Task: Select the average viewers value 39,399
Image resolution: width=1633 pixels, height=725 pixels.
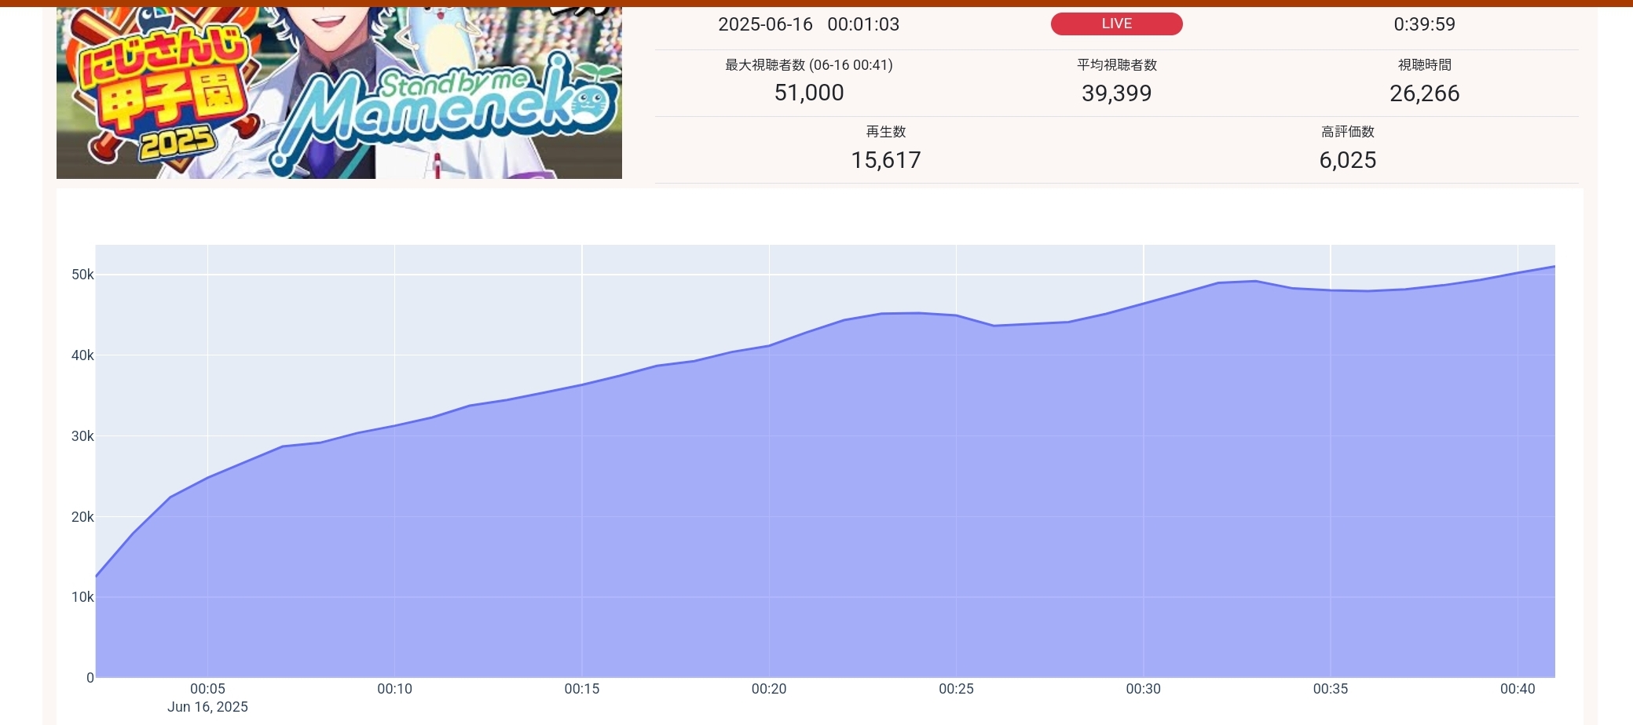Action: pos(1116,93)
